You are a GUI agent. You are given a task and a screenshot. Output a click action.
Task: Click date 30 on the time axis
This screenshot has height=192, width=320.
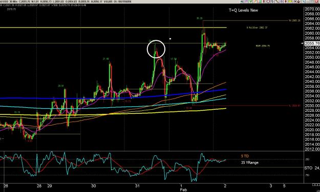(x=94, y=186)
